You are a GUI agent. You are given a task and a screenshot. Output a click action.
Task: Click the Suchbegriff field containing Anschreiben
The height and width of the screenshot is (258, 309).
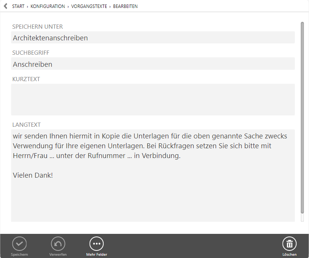(153, 64)
